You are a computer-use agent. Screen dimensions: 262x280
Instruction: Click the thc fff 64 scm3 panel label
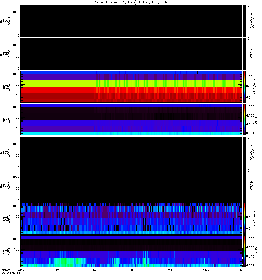click(x=5, y=185)
